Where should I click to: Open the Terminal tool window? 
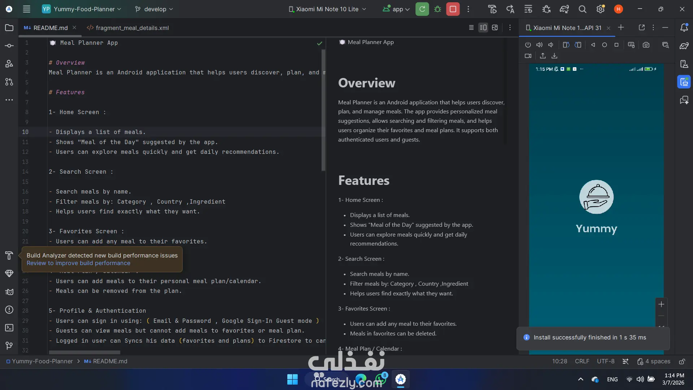coord(9,328)
